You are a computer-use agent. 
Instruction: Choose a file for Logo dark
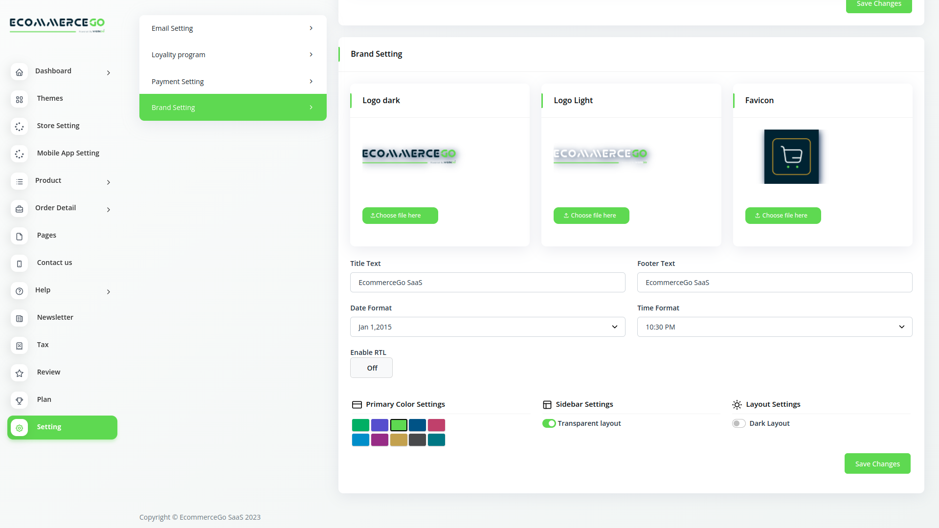pos(400,216)
